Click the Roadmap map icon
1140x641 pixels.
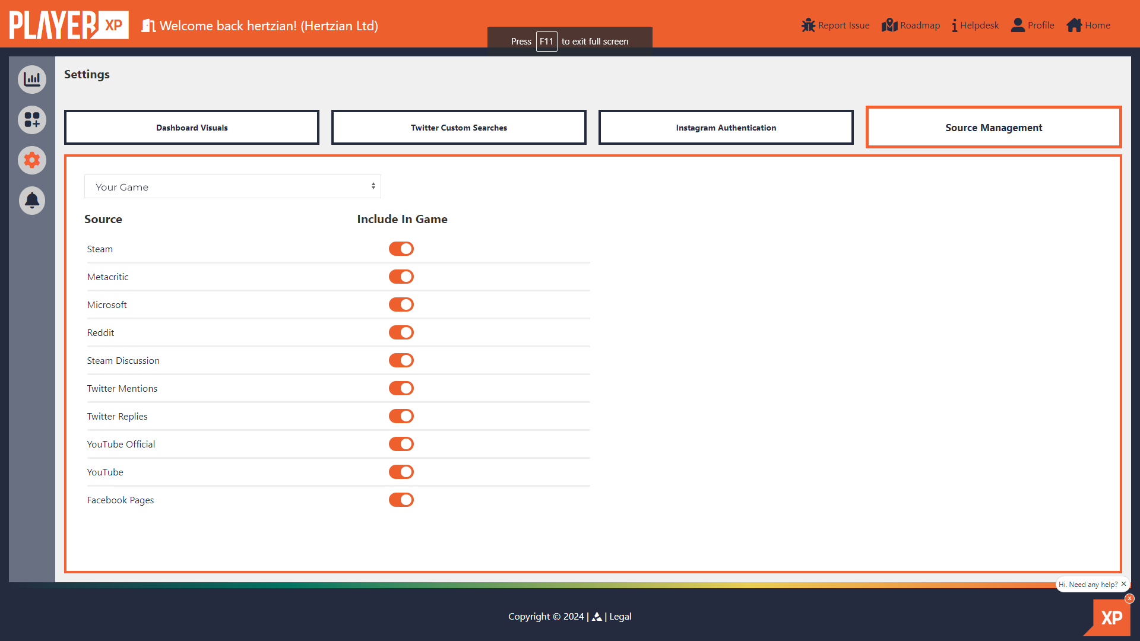tap(889, 25)
